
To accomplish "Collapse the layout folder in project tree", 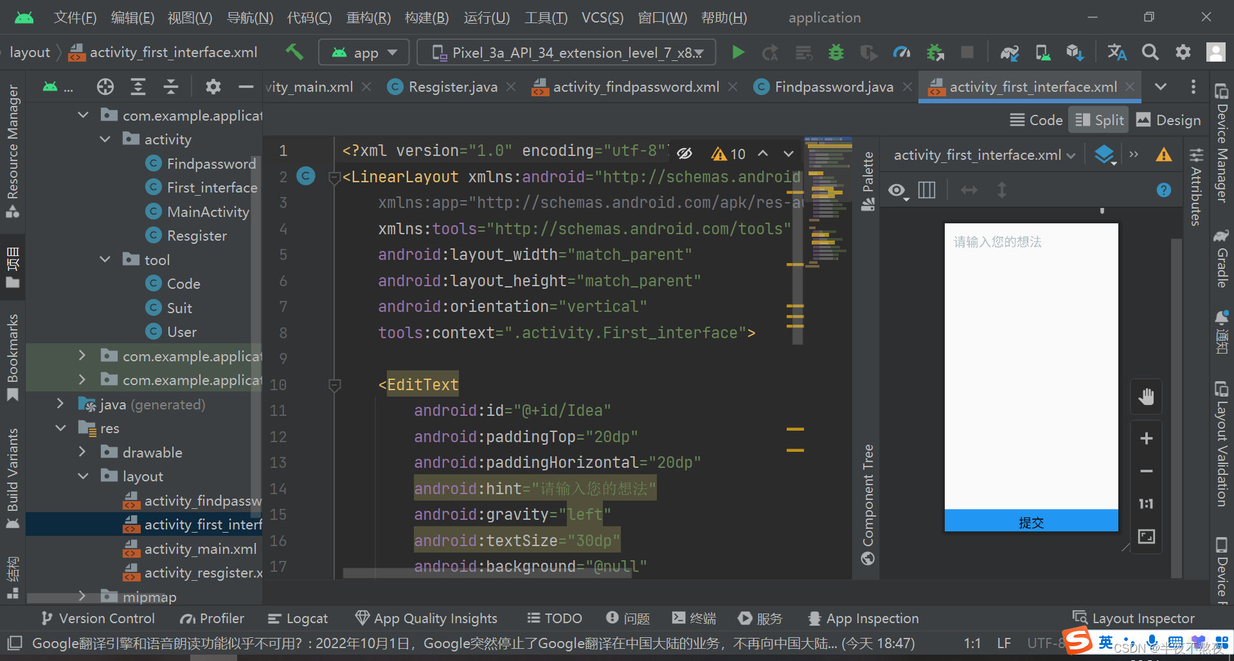I will (83, 476).
